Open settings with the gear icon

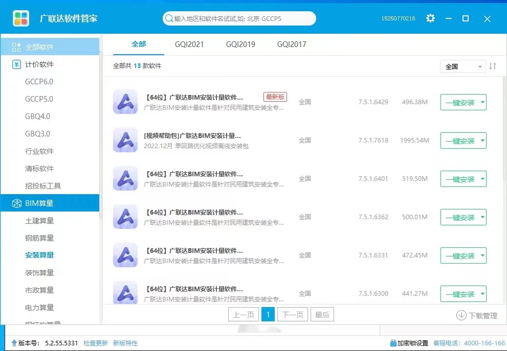click(x=430, y=18)
